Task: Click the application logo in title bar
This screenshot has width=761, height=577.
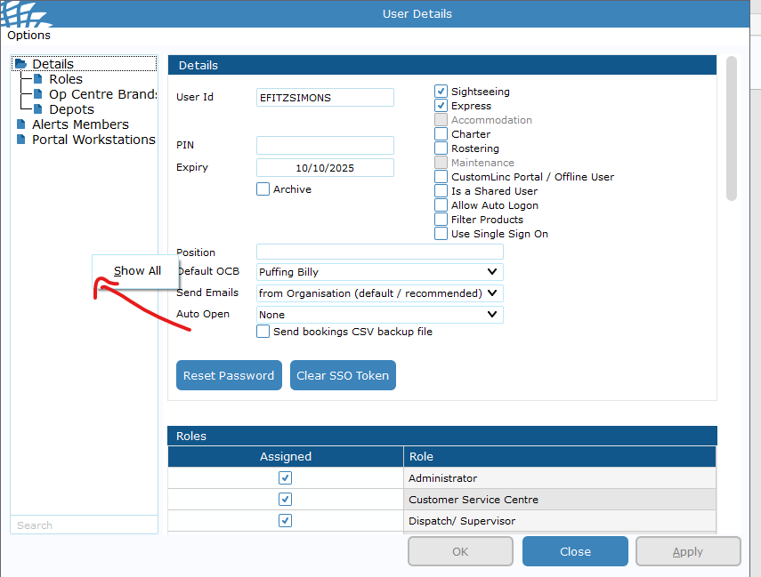Action: [x=27, y=13]
